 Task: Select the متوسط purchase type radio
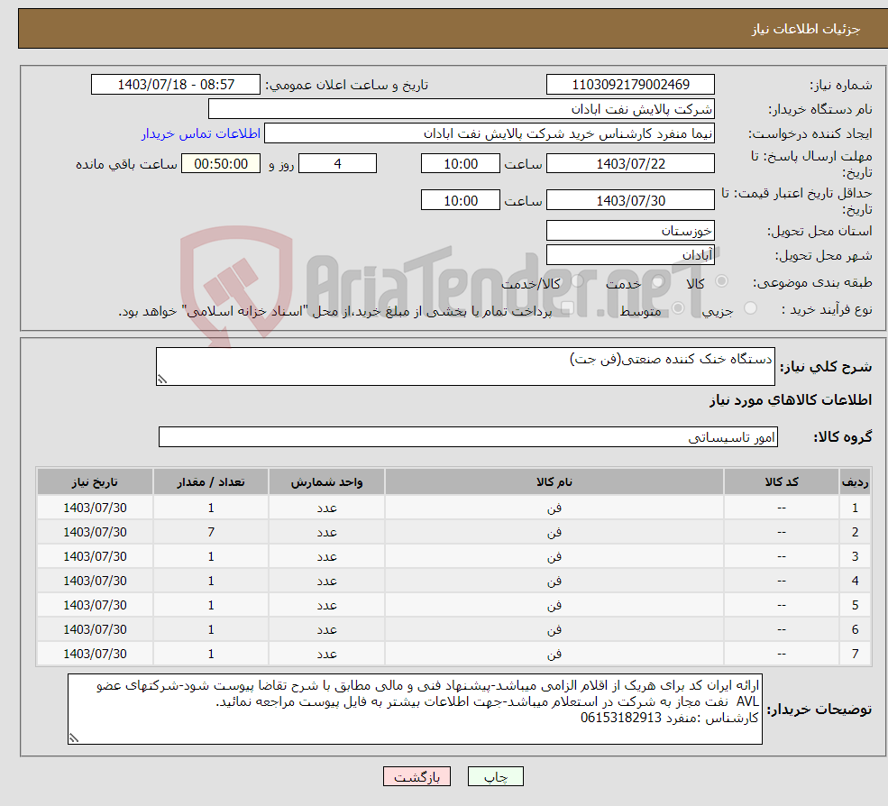tap(678, 308)
